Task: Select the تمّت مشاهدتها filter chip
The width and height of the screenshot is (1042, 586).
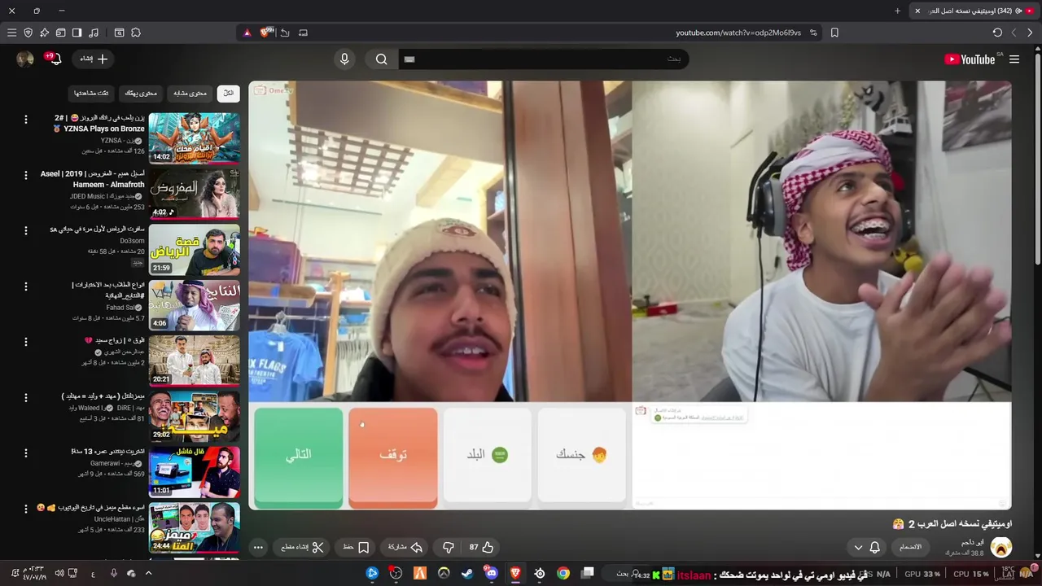Action: tap(91, 93)
